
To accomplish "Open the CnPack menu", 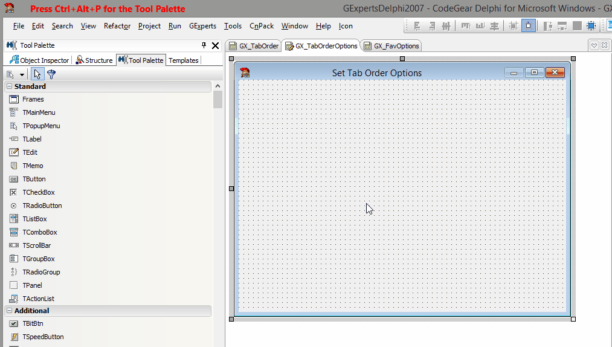I will pos(262,26).
